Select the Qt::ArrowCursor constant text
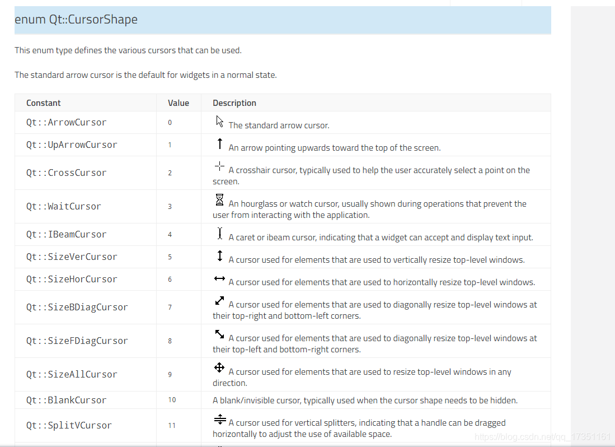This screenshot has width=615, height=447. [x=66, y=123]
